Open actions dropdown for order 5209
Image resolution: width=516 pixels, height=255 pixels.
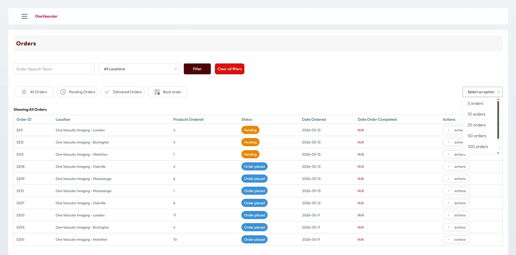(456, 179)
